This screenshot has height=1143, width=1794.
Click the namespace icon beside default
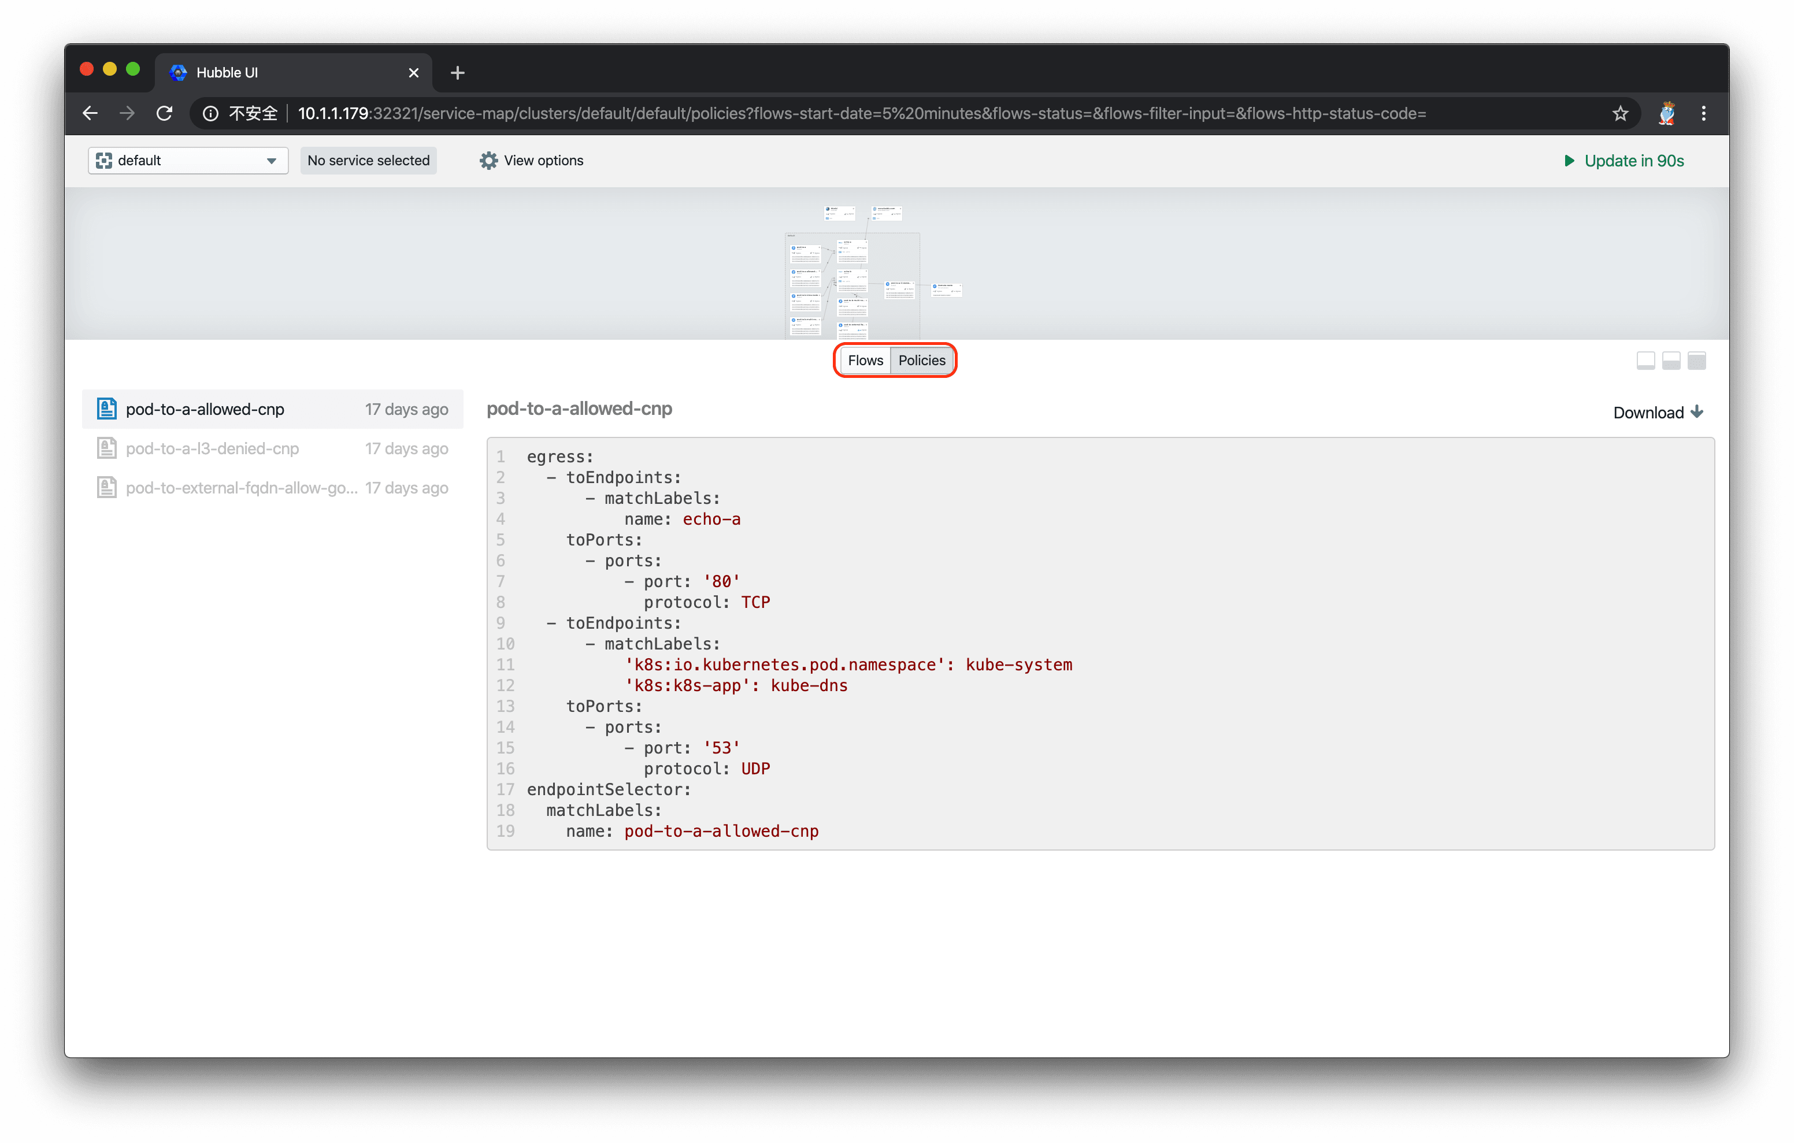click(x=104, y=160)
